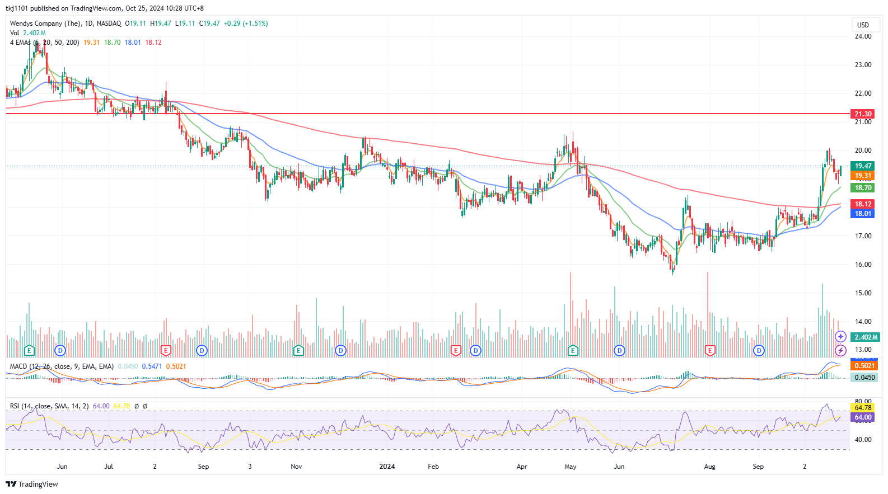
Task: Click the +0.29 (+1.51%) change value
Action: (246, 23)
